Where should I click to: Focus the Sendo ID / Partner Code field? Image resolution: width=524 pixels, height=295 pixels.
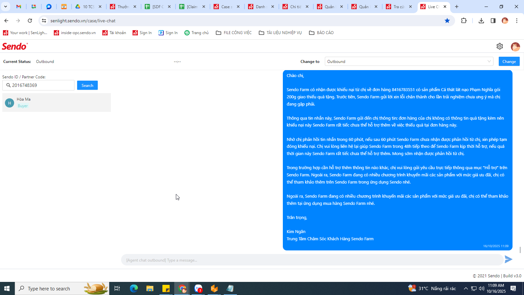pos(38,85)
